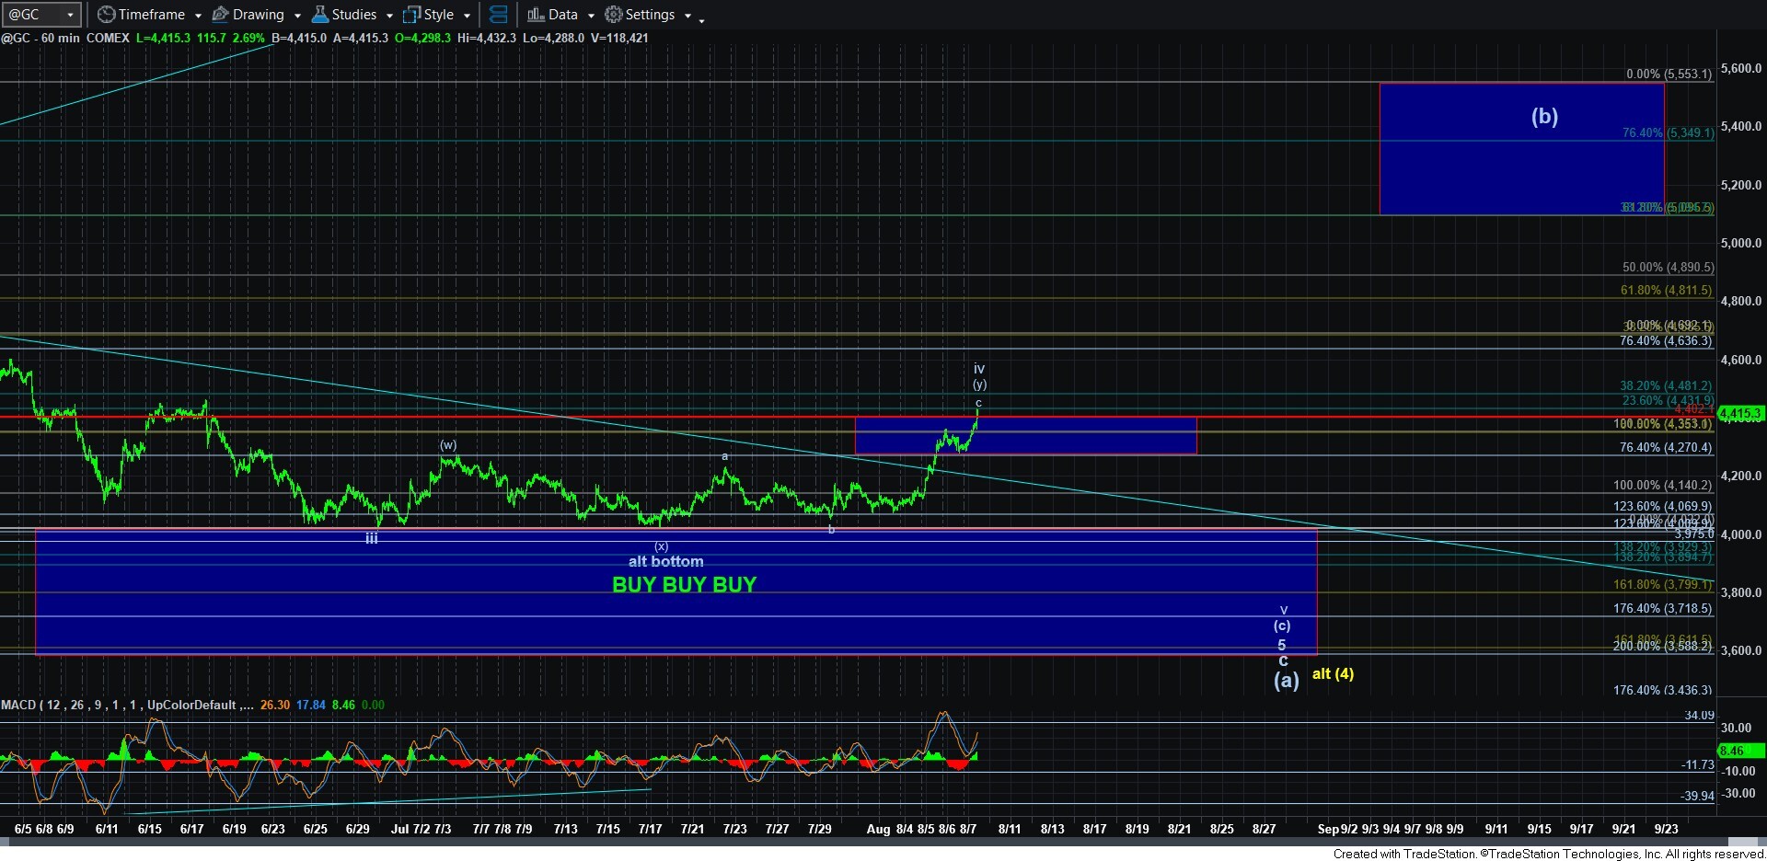Click the 4,000.0 price axis label
1767x861 pixels.
tap(1741, 534)
